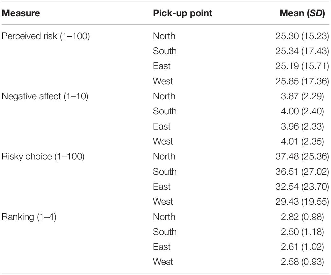Click the value 25.34 (17.43)
The width and height of the screenshot is (331, 275).
pyautogui.click(x=302, y=51)
